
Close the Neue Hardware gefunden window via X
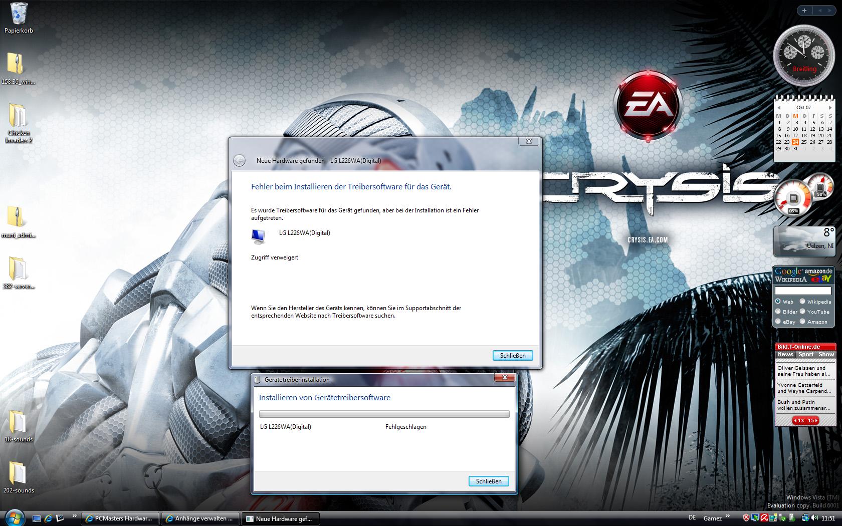pos(528,141)
